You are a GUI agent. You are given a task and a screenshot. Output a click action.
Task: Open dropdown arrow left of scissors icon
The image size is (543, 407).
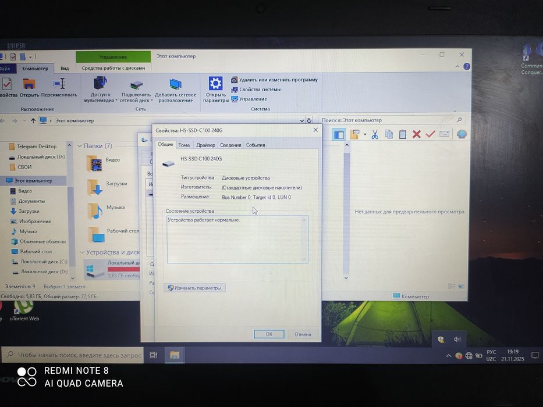coord(365,134)
